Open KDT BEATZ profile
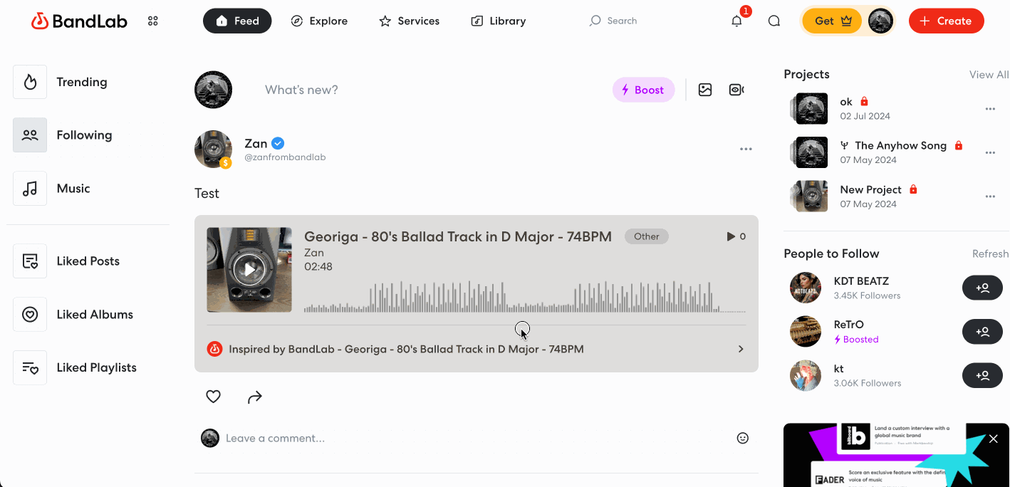This screenshot has width=1010, height=487. tap(861, 281)
